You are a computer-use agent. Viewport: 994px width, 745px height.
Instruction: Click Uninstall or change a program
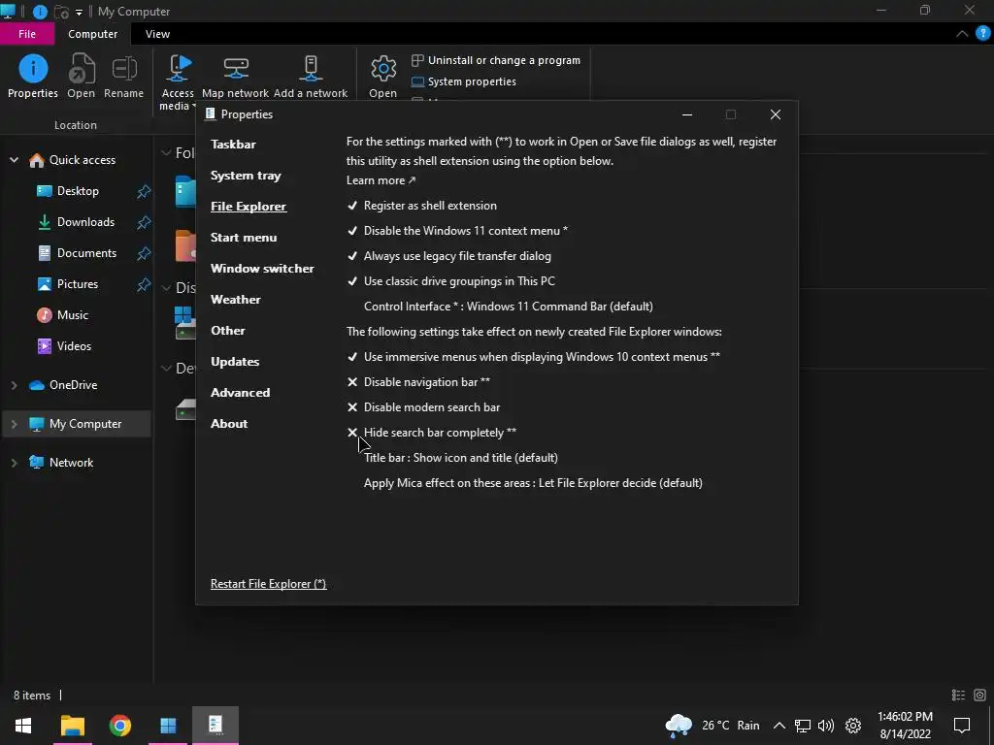[496, 60]
